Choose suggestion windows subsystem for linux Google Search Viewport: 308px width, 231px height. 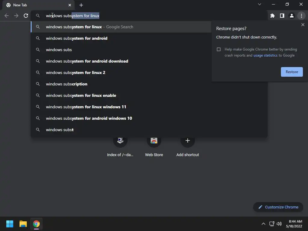pyautogui.click(x=121, y=27)
